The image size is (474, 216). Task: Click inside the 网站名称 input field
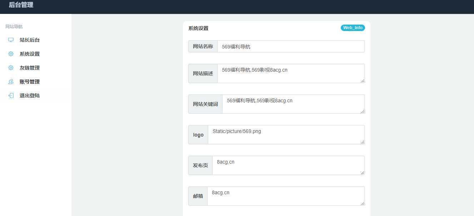click(x=290, y=46)
